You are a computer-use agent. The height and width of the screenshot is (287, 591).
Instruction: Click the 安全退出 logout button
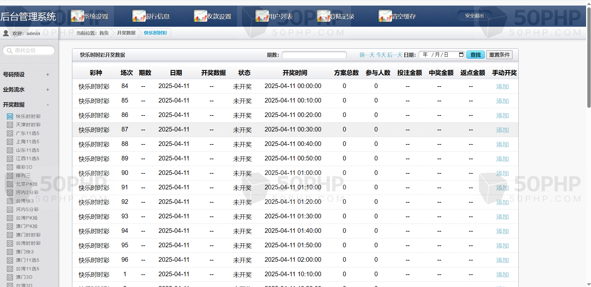(474, 16)
